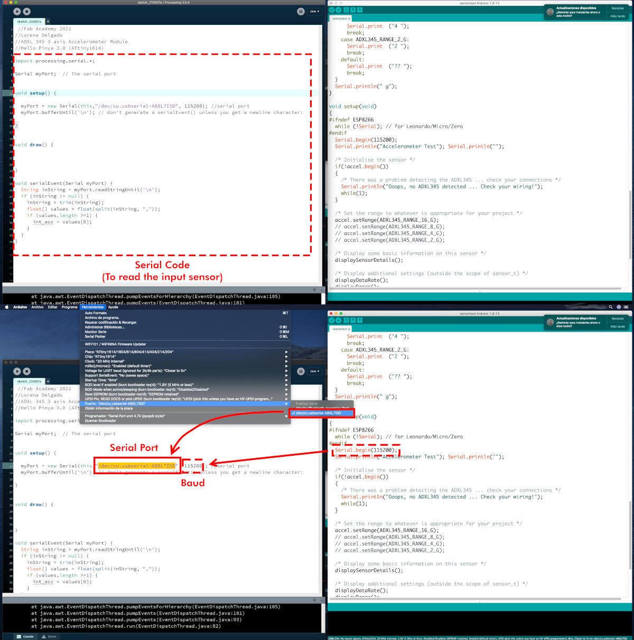Switch to the Console tab in Processing
634x640 pixels.
[x=25, y=636]
